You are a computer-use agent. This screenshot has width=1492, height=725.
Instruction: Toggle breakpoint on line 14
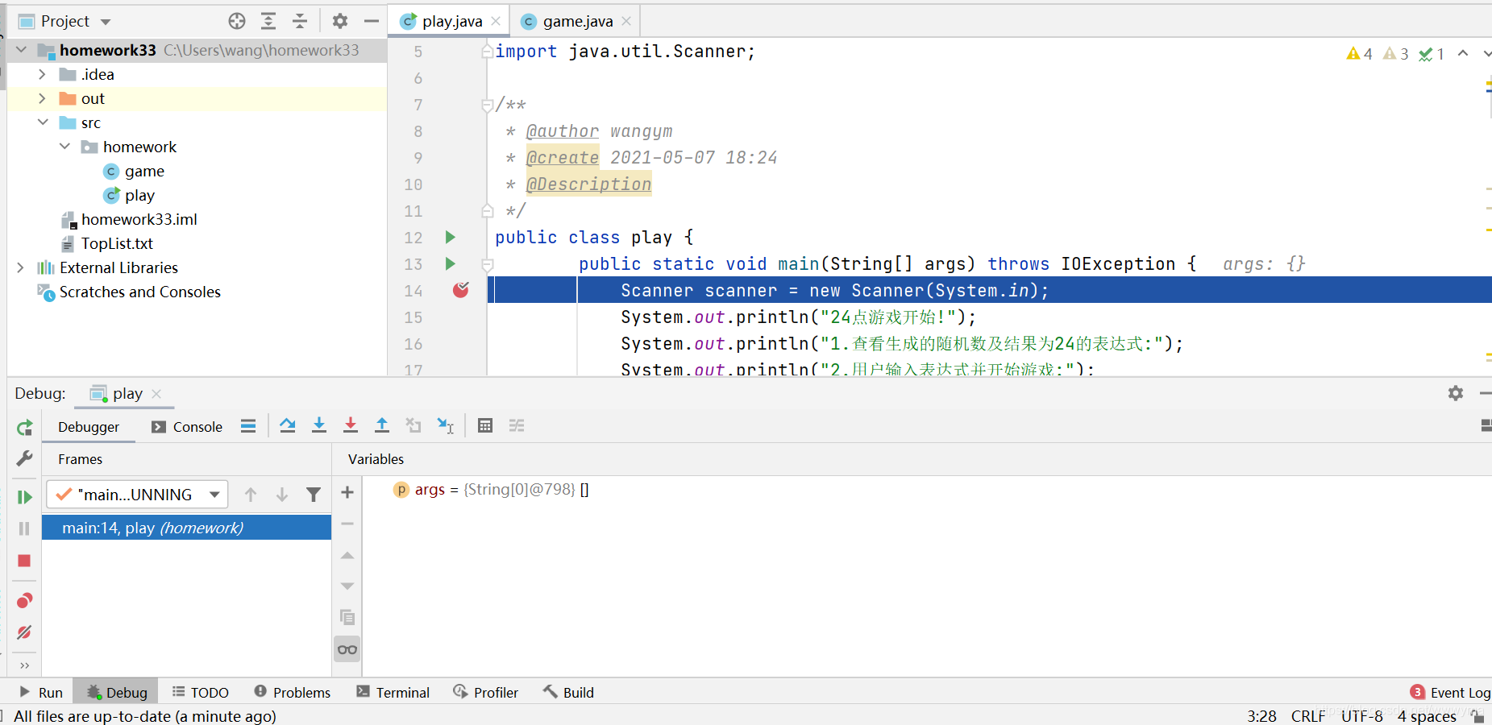pyautogui.click(x=461, y=290)
